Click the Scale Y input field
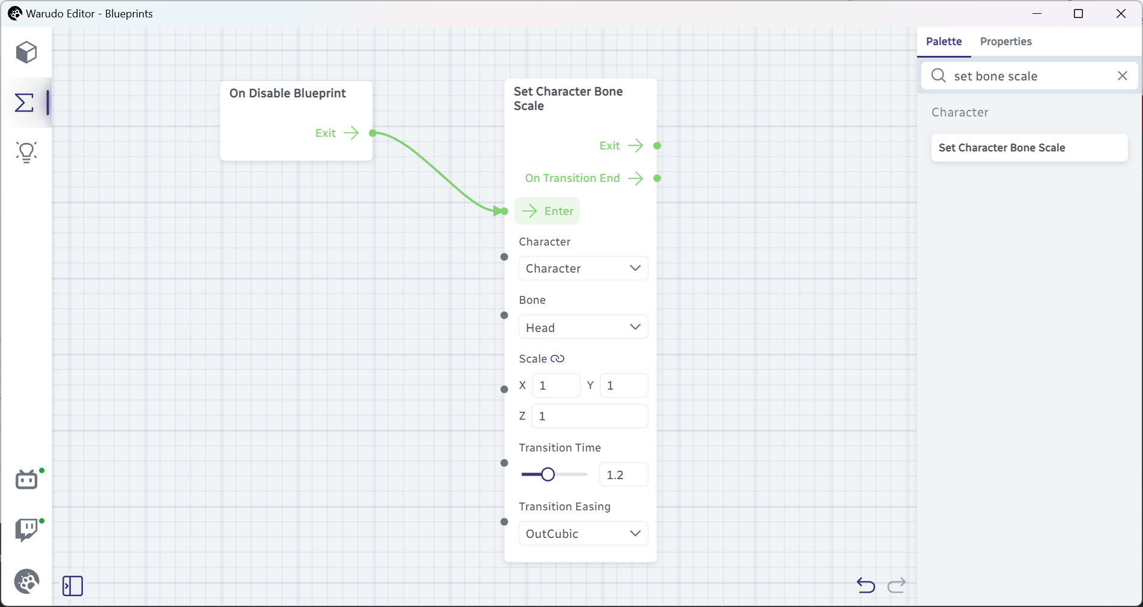1143x607 pixels. click(x=624, y=385)
